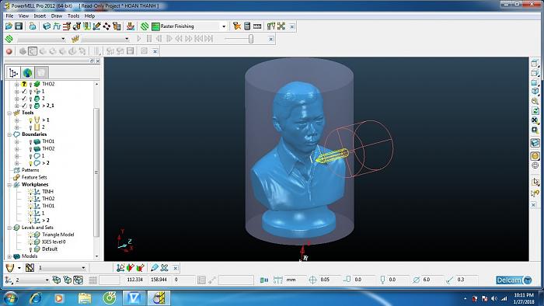Open the View menu
Image resolution: width=544 pixels, height=306 pixels.
point(23,16)
